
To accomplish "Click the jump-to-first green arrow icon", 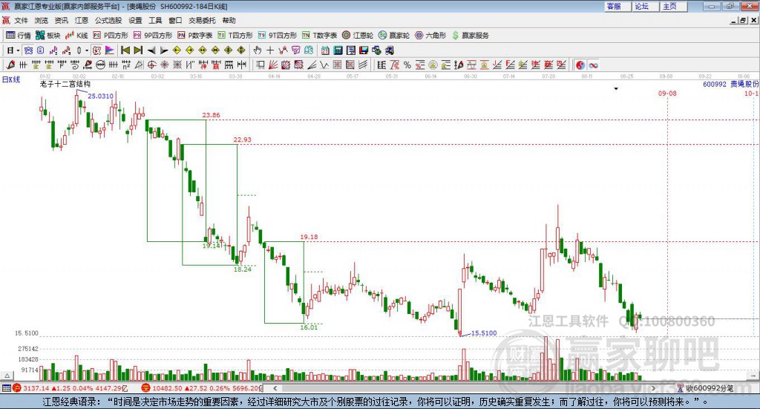I will click(x=125, y=50).
